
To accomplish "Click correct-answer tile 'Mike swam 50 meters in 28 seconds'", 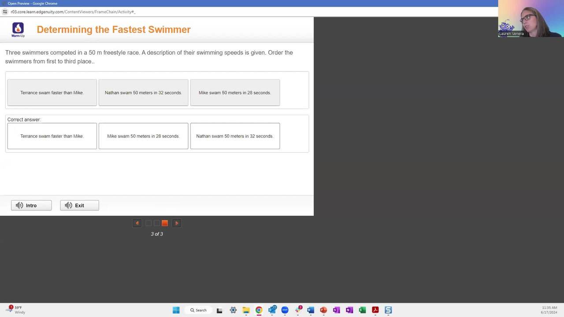I will (x=143, y=136).
